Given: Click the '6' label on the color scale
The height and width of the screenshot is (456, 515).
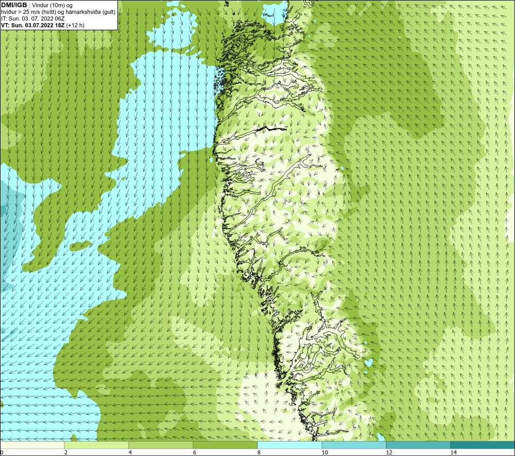Looking at the screenshot, I should (x=195, y=452).
